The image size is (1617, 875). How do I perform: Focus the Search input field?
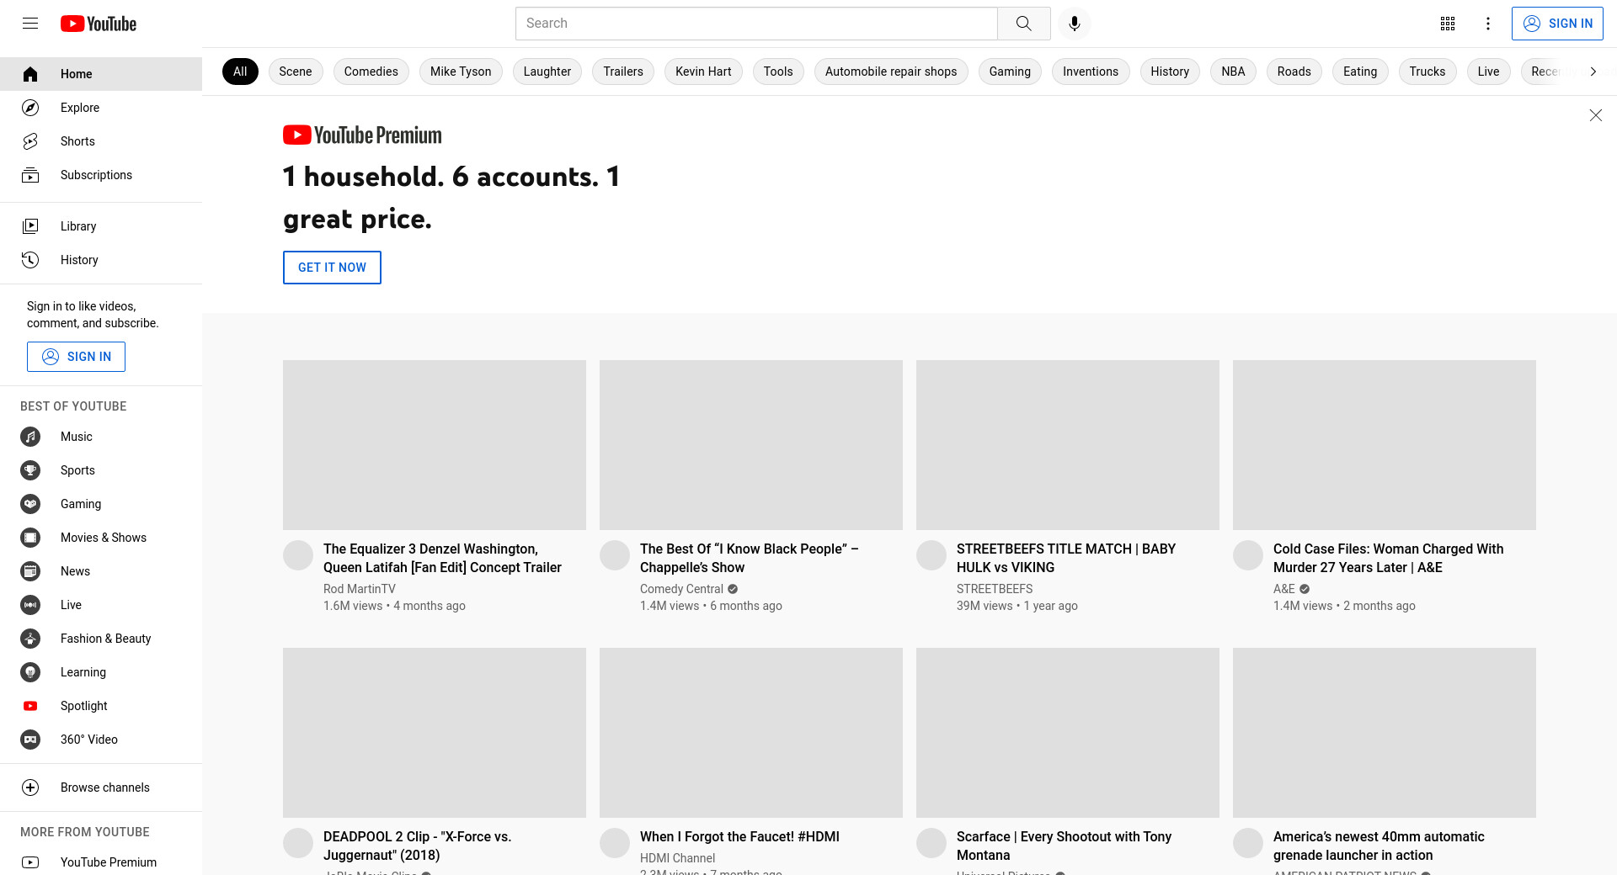point(756,24)
